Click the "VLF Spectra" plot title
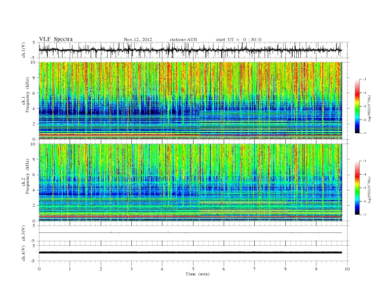Viewport: 391px width, 302px height. (x=56, y=39)
